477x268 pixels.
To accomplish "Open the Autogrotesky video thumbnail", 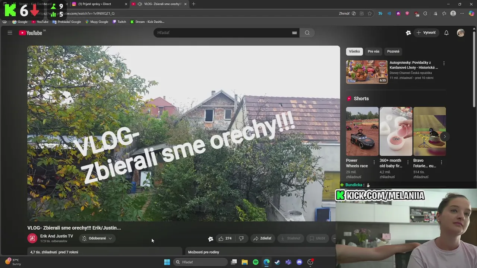I will [367, 72].
